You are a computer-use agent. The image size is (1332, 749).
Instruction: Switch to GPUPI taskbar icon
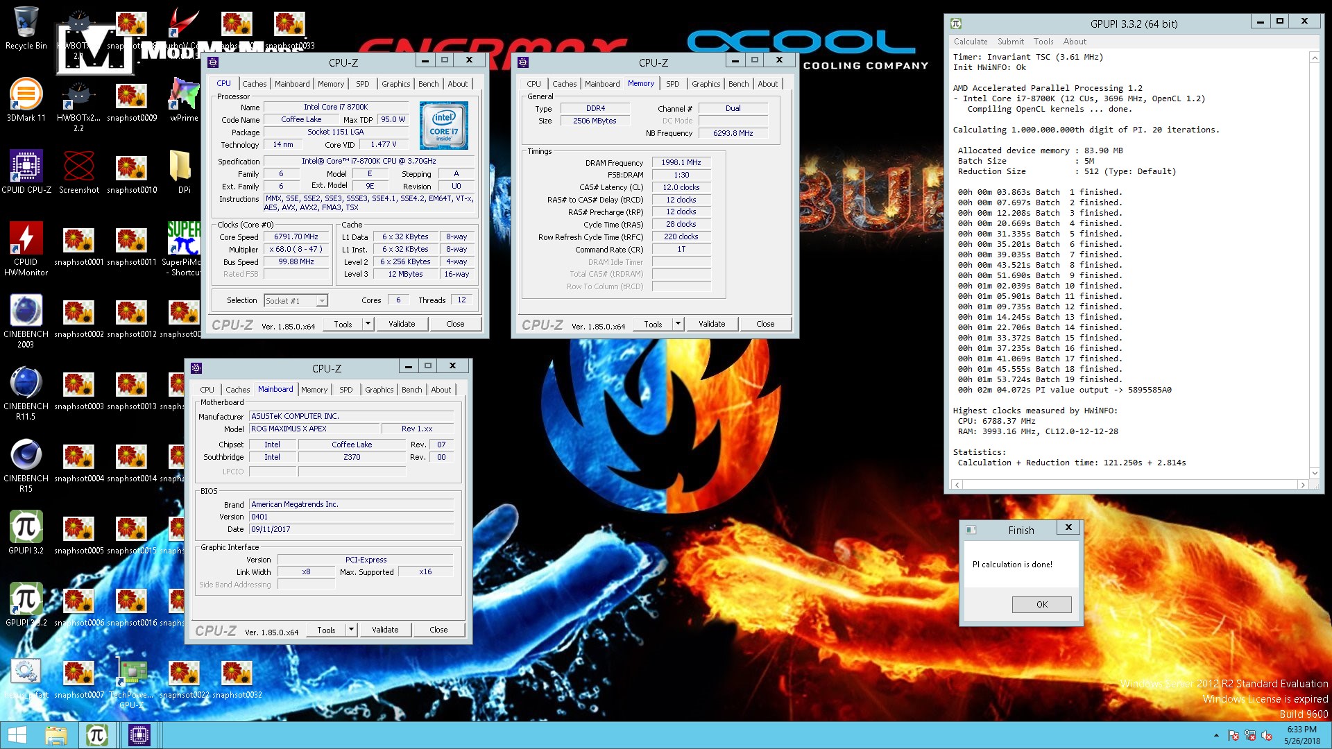click(97, 735)
